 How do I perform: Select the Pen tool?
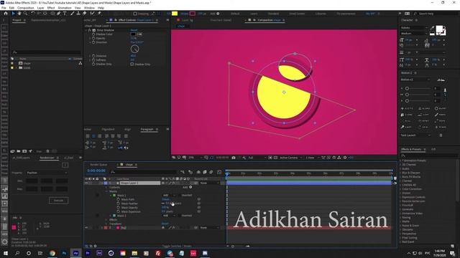[59, 14]
